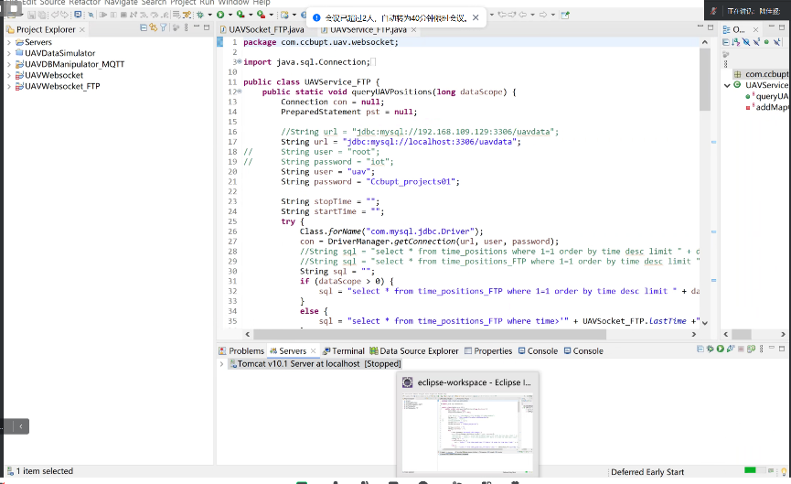Close the Project Explorer tab

[x=81, y=30]
